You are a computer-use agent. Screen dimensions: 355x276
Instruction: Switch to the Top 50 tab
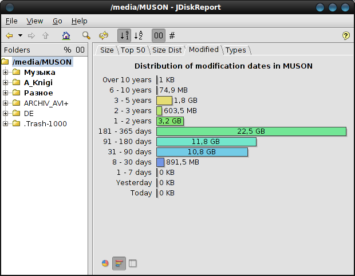coord(133,50)
